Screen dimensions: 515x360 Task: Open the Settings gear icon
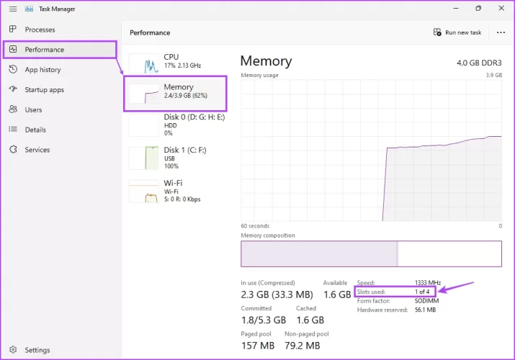click(x=12, y=350)
